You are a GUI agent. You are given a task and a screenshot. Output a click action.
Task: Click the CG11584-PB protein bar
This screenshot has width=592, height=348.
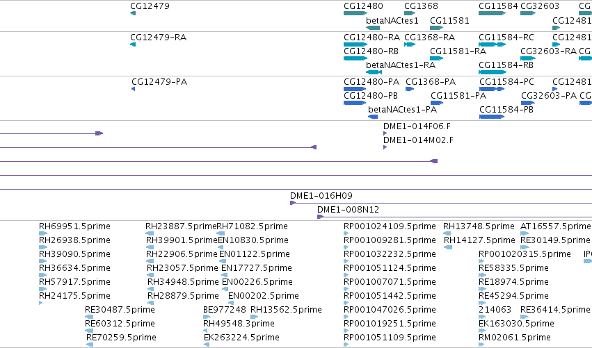coord(492,117)
